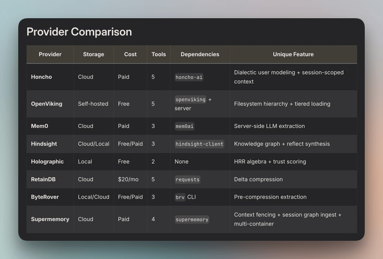Click the Cloud/Local storage cell
This screenshot has height=259, width=383.
pos(94,144)
